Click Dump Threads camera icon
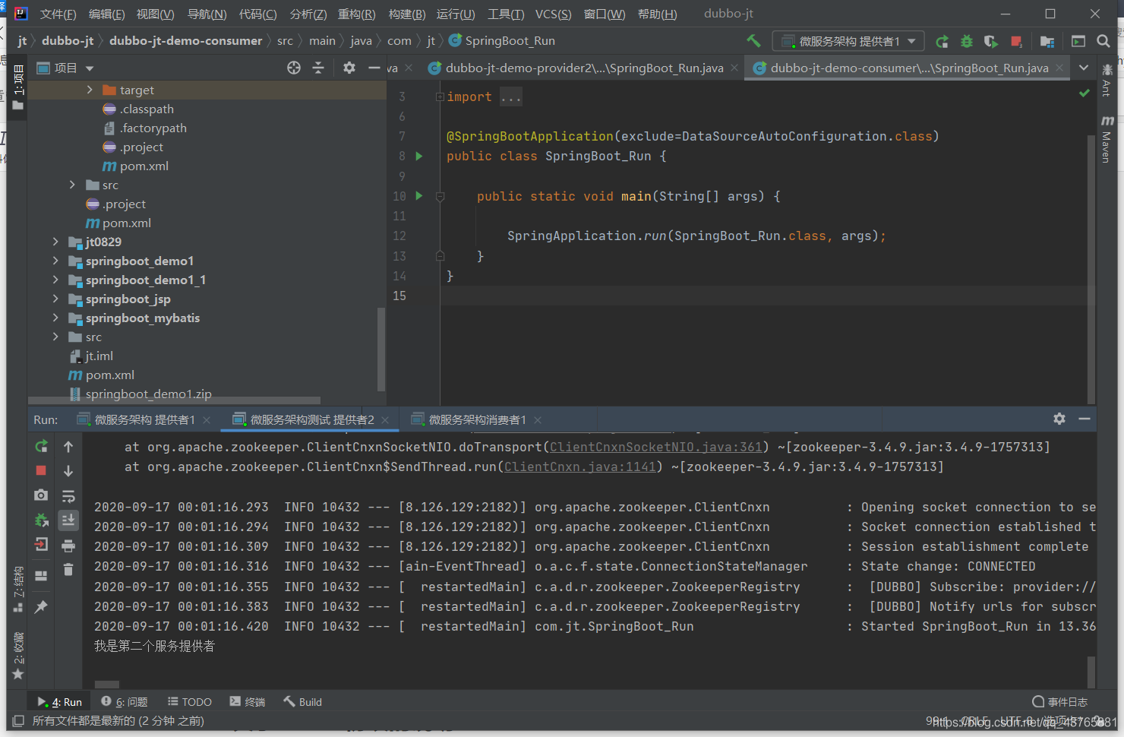Viewport: 1124px width, 737px height. [x=41, y=495]
